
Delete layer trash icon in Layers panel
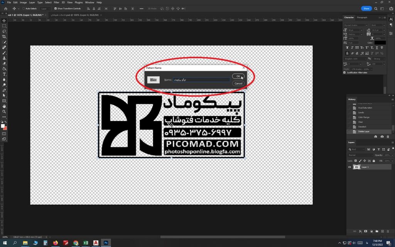(x=388, y=232)
